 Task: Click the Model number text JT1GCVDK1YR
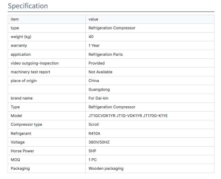(x=102, y=116)
